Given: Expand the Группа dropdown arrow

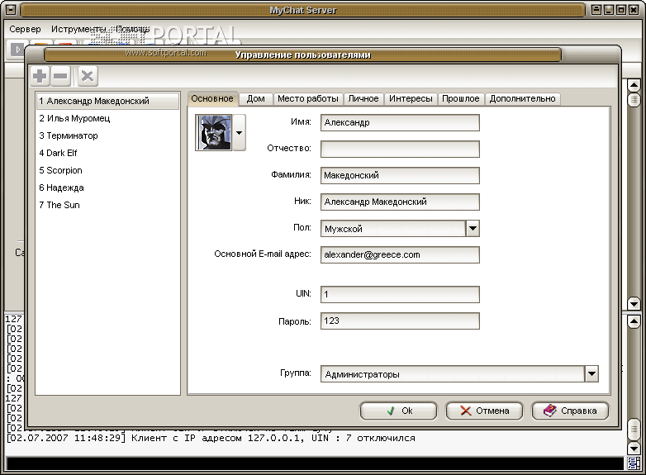Looking at the screenshot, I should [x=591, y=374].
